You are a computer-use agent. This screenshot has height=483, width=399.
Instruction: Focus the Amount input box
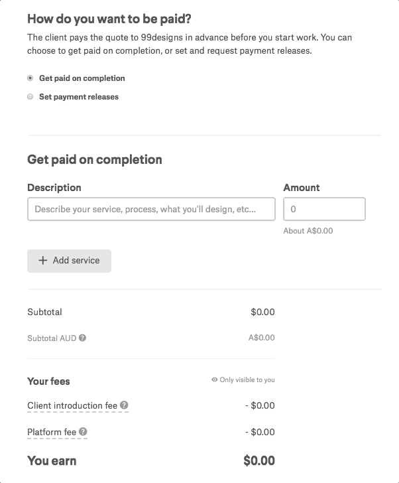[x=324, y=209]
